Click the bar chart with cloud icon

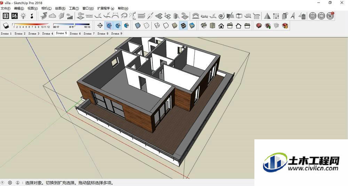click(70, 16)
